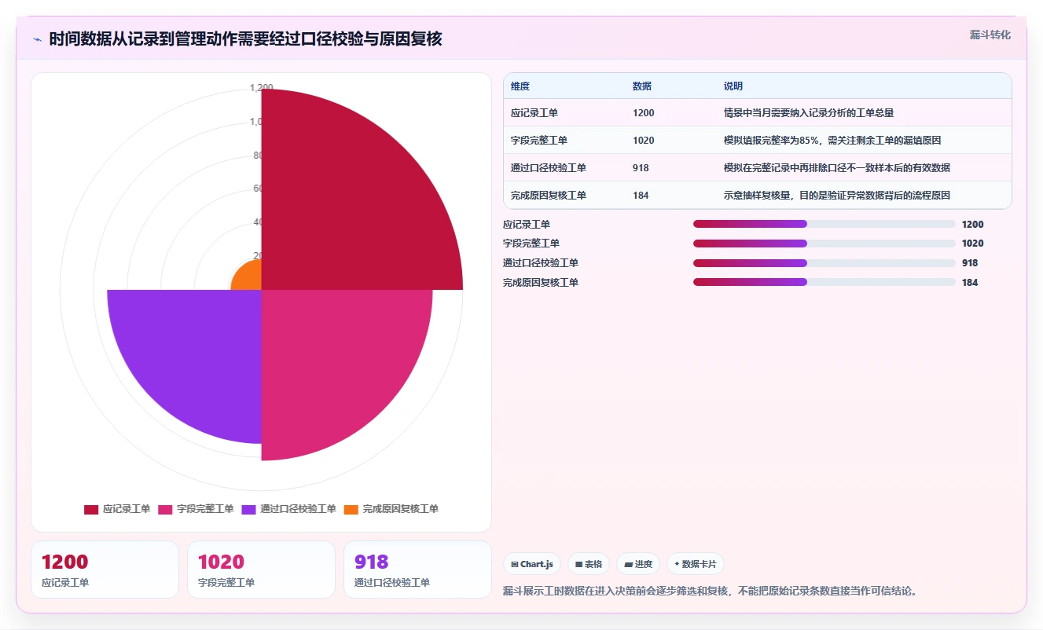Open the 1020 字段完整工单 stat card
This screenshot has height=630, width=1043.
click(x=262, y=570)
